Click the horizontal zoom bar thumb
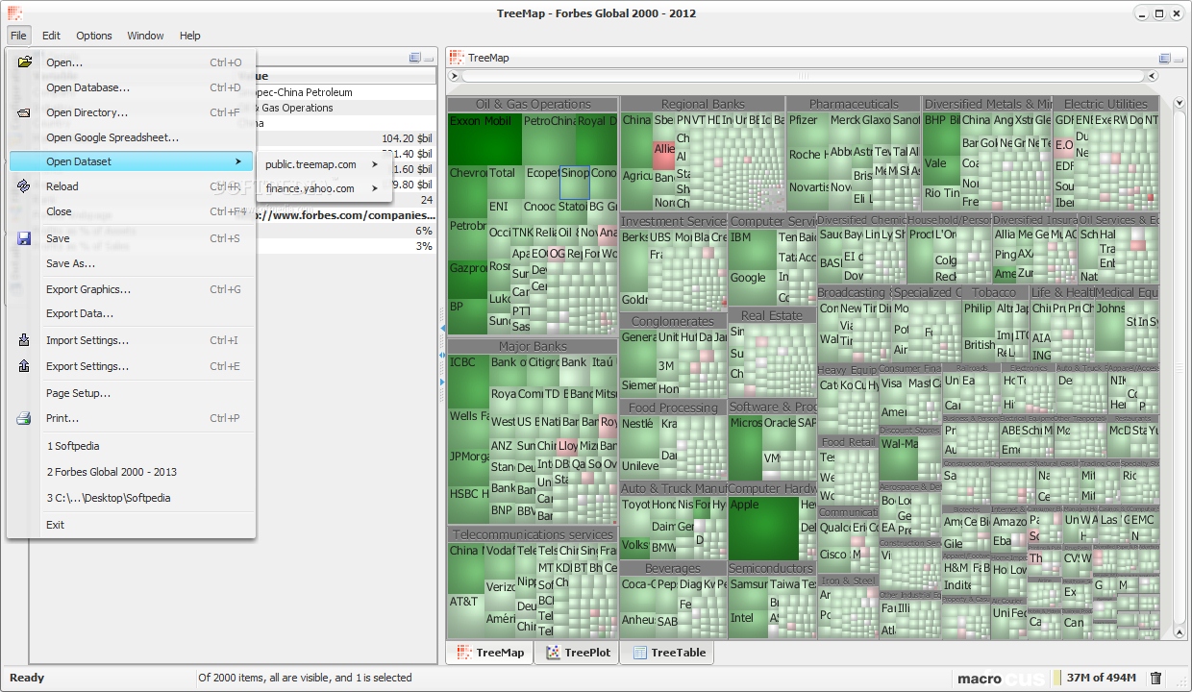This screenshot has height=692, width=1192. click(x=803, y=76)
